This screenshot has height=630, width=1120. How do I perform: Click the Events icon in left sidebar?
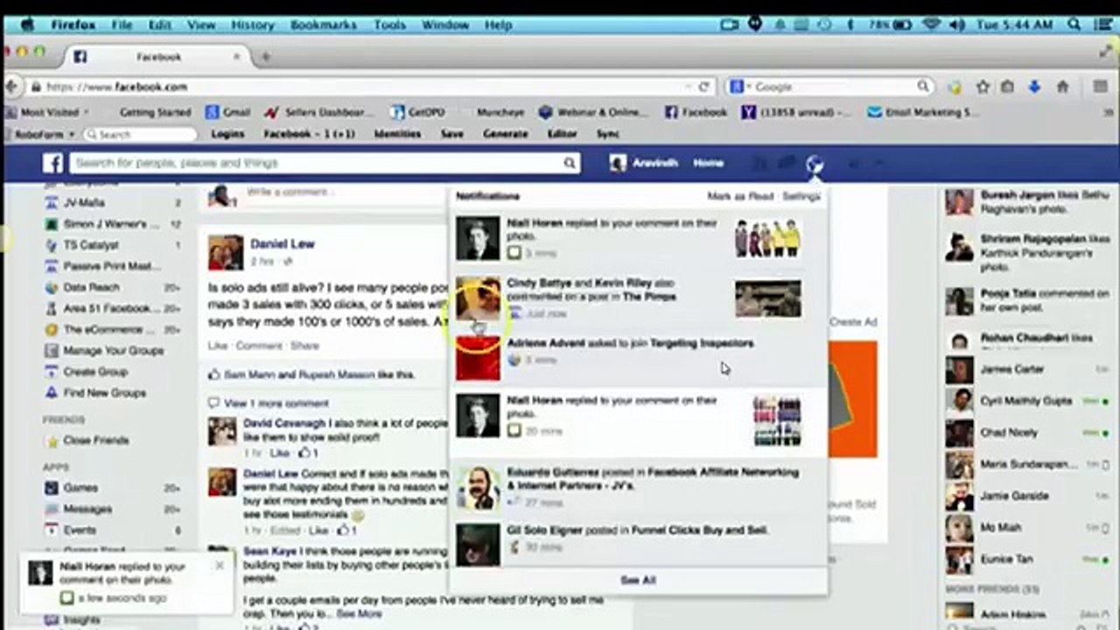pos(52,529)
